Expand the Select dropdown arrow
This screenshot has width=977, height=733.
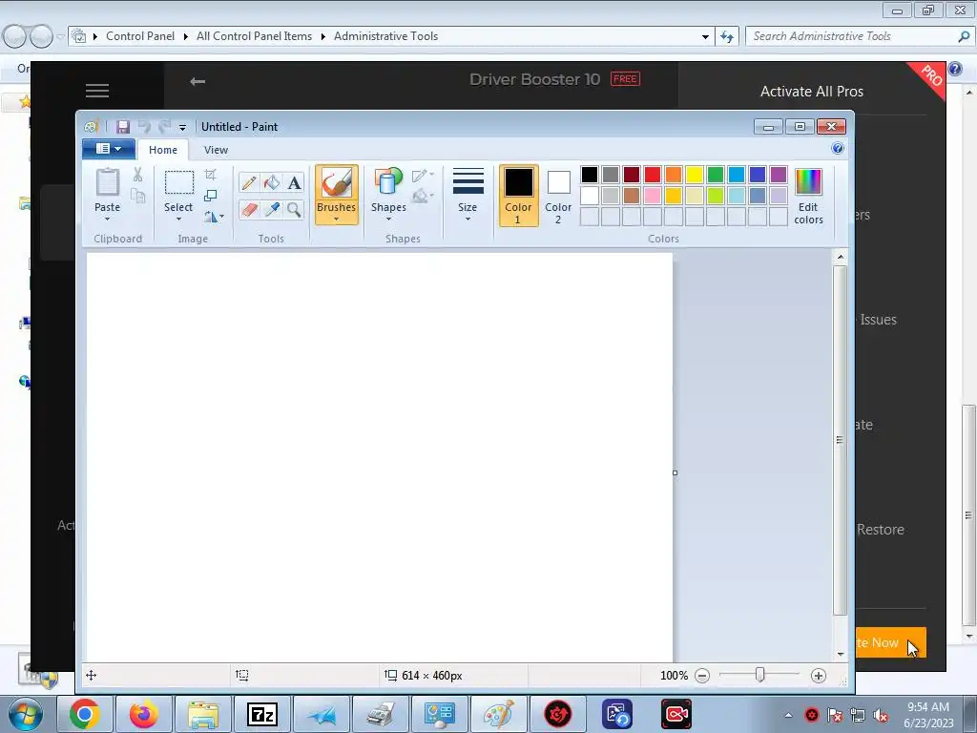[178, 219]
